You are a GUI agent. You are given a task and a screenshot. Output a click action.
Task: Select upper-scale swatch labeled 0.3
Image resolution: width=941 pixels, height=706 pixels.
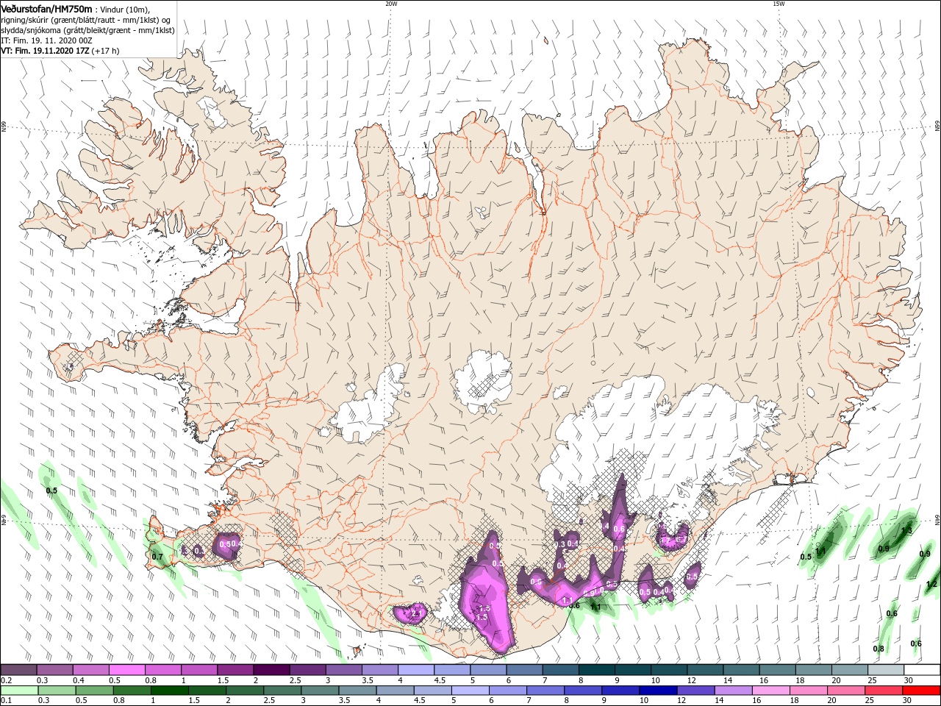(x=54, y=670)
